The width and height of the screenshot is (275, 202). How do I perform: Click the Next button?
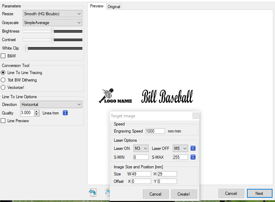coord(259,193)
